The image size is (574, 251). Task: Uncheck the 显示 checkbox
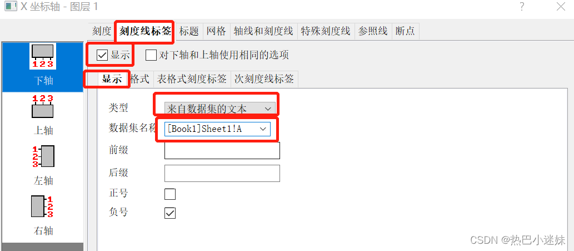pos(102,55)
